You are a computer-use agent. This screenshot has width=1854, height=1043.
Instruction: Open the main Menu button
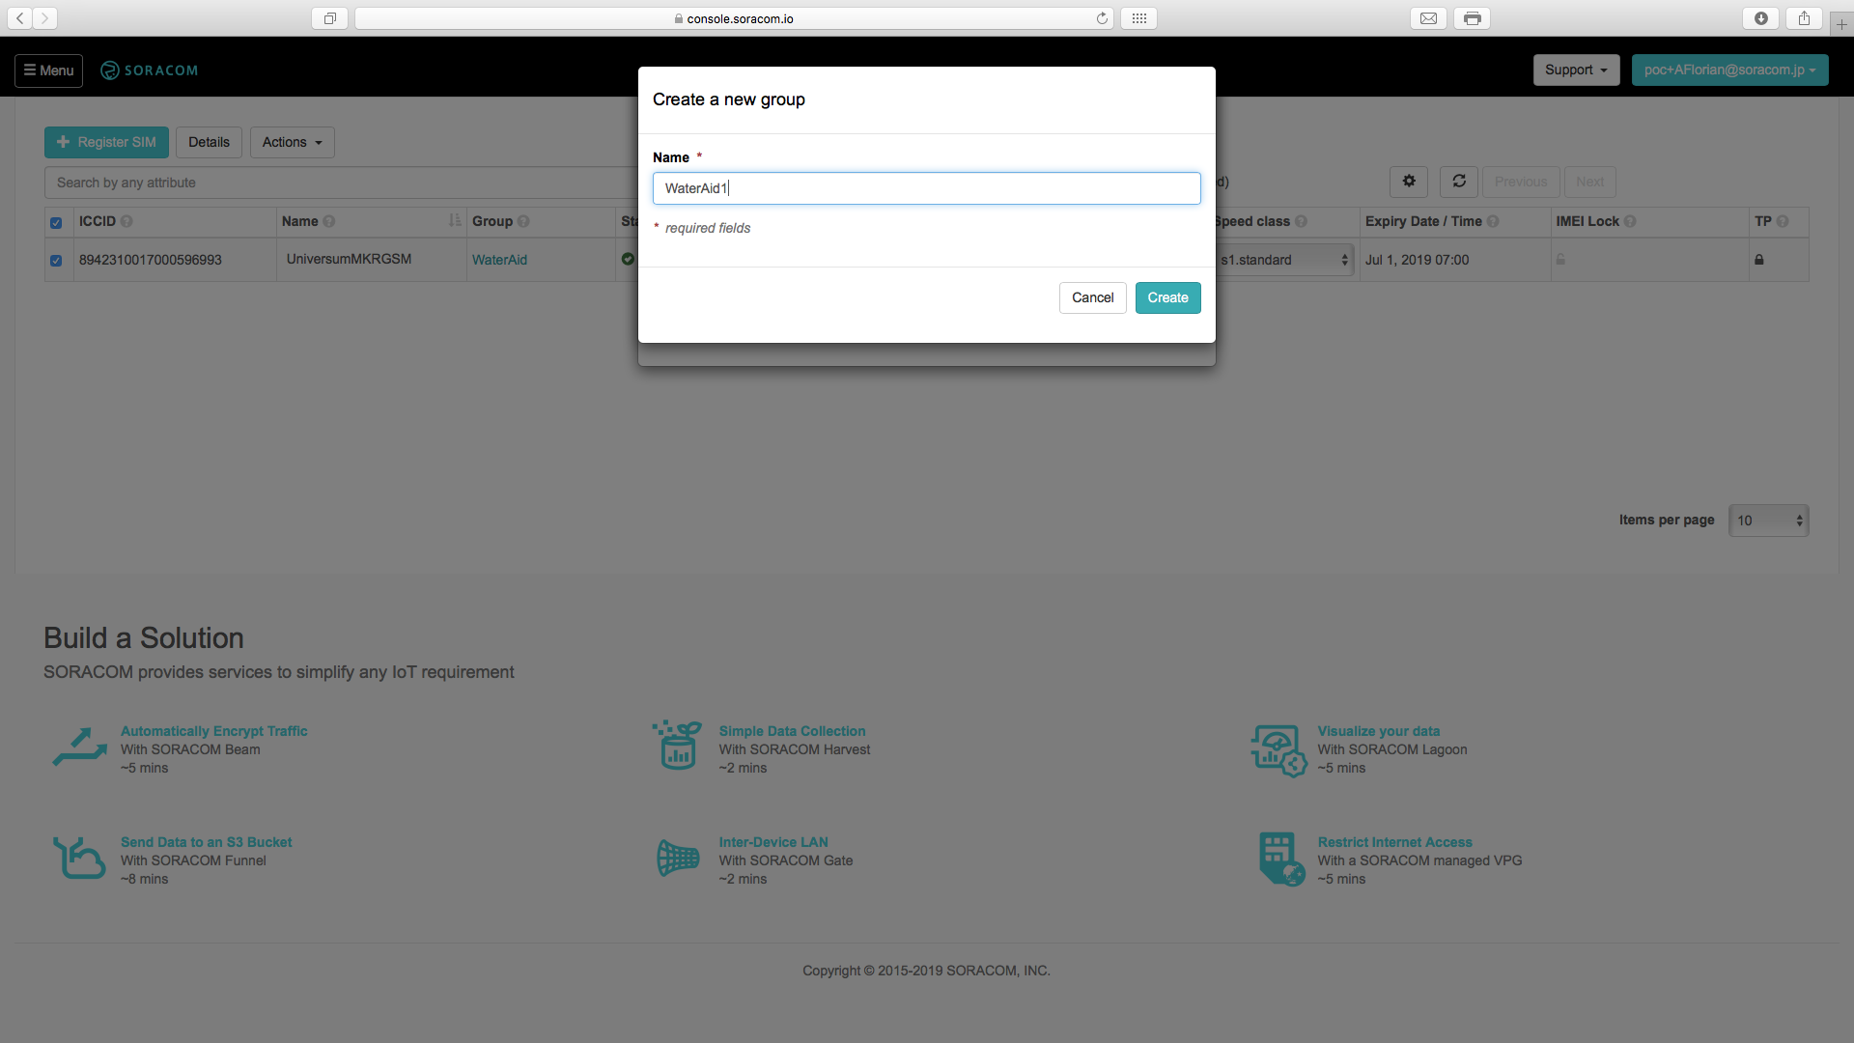pyautogui.click(x=48, y=70)
